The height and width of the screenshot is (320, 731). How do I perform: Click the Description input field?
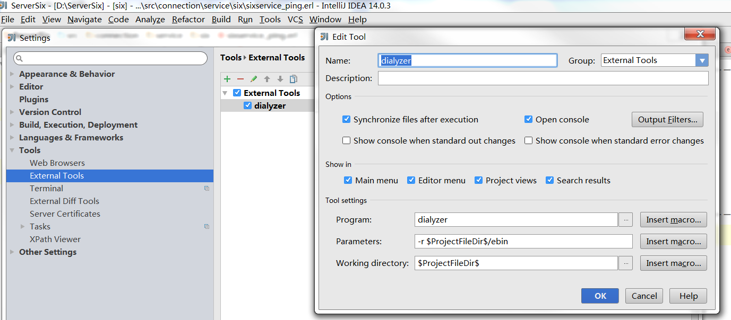(543, 78)
